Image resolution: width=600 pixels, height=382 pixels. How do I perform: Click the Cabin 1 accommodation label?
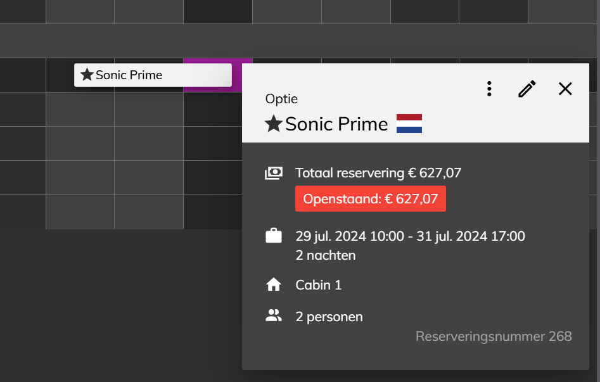pyautogui.click(x=318, y=285)
